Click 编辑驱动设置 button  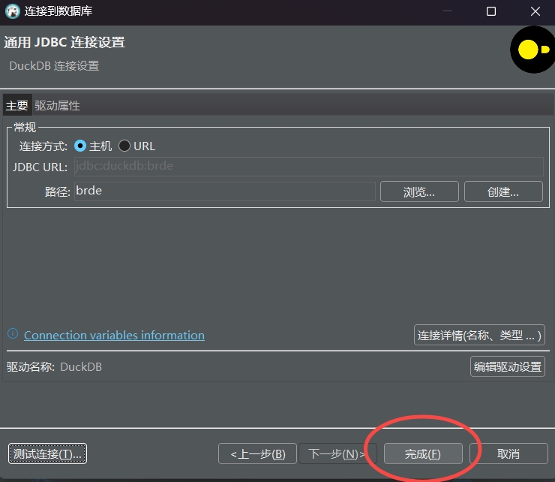[508, 366]
